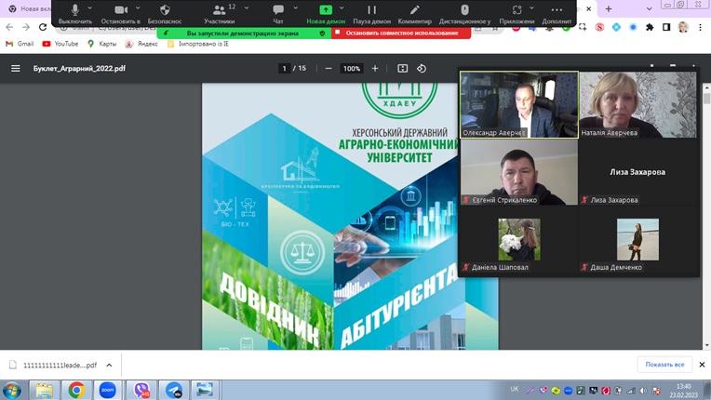Screen dimensions: 711x400
Task: Open the Remote control mouse option
Action: coord(464,14)
